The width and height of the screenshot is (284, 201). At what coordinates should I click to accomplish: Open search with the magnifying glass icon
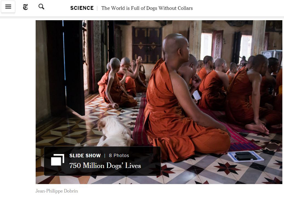[41, 7]
